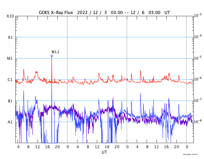The image size is (204, 159).
Task: Click the UT axis title
Action: (x=104, y=152)
